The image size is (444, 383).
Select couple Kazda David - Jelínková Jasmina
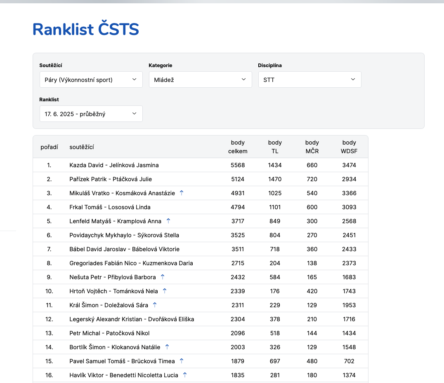point(114,165)
